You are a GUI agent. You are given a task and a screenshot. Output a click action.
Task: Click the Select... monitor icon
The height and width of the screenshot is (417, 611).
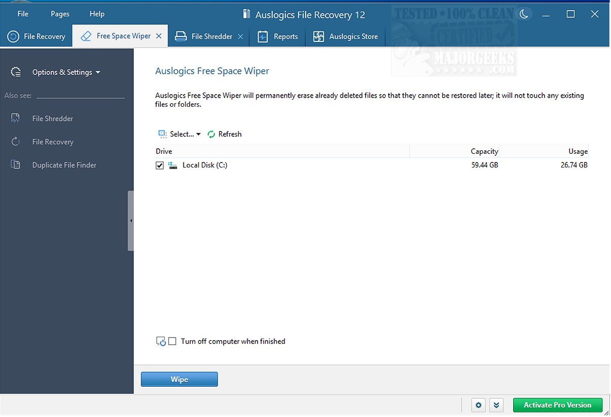pyautogui.click(x=162, y=134)
